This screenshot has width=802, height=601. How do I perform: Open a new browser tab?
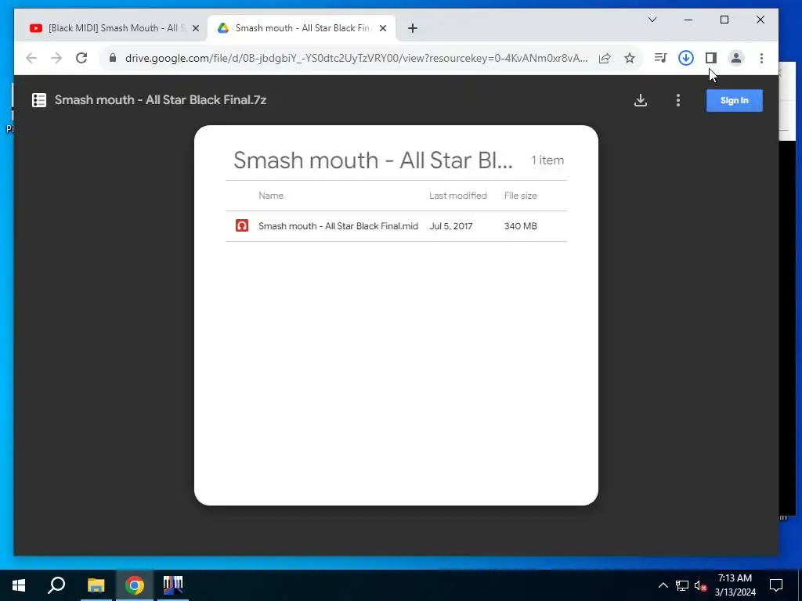(413, 28)
